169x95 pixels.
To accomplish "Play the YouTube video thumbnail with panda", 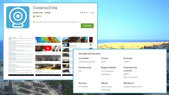I will (x=48, y=48).
